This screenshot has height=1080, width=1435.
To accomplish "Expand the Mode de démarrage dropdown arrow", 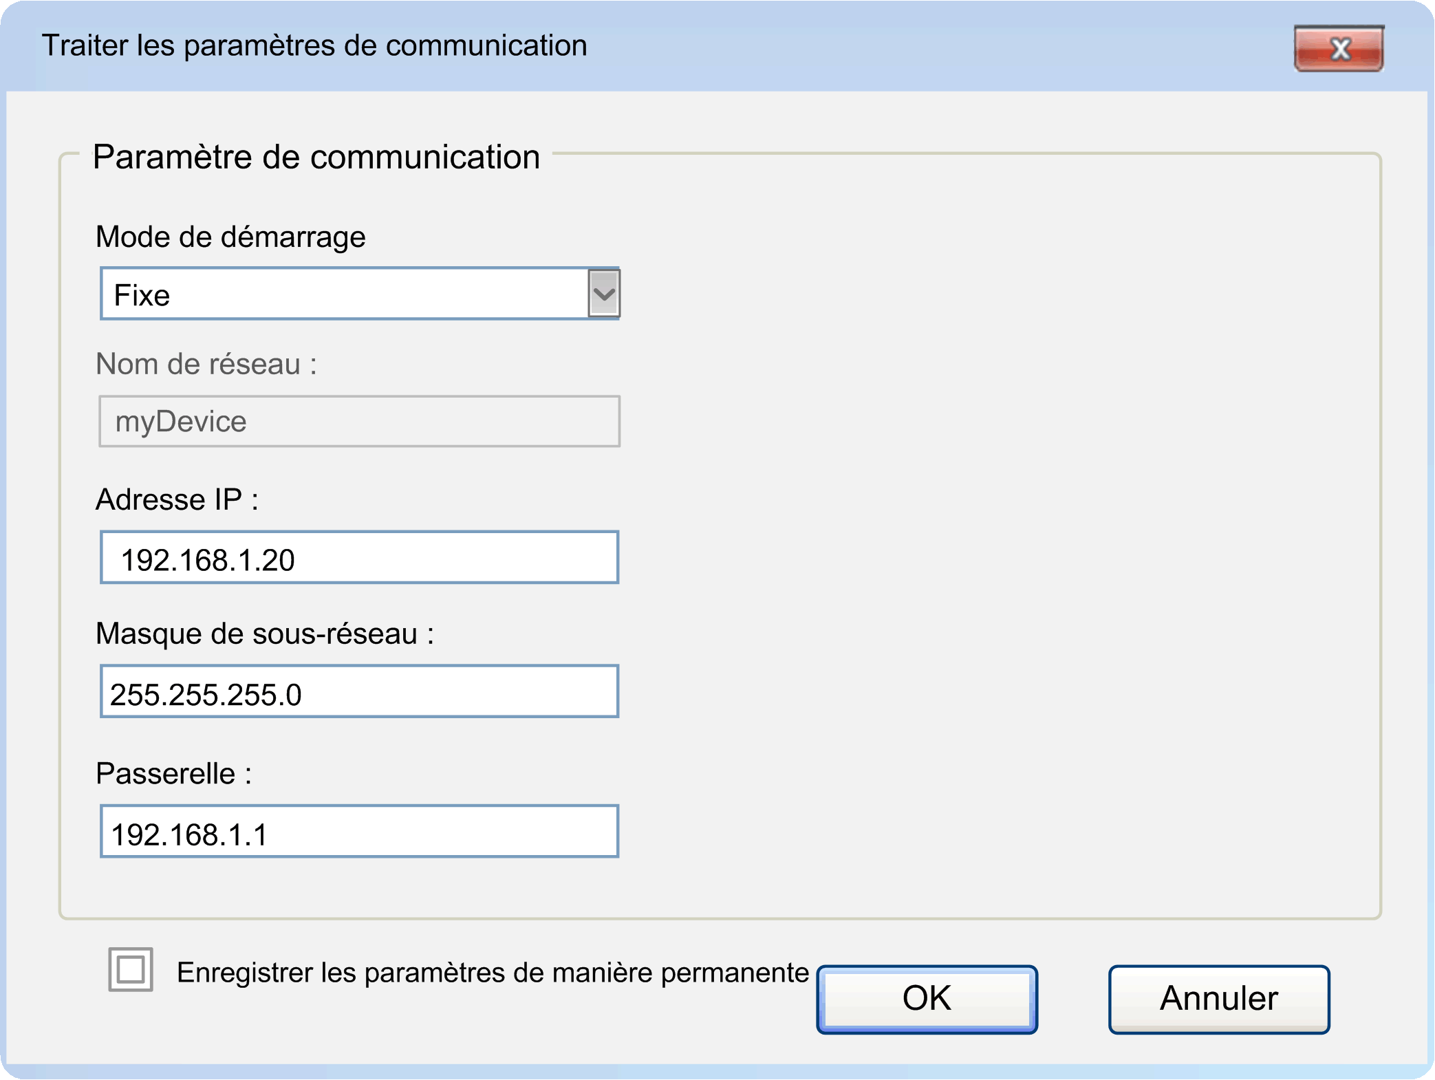I will 603,294.
